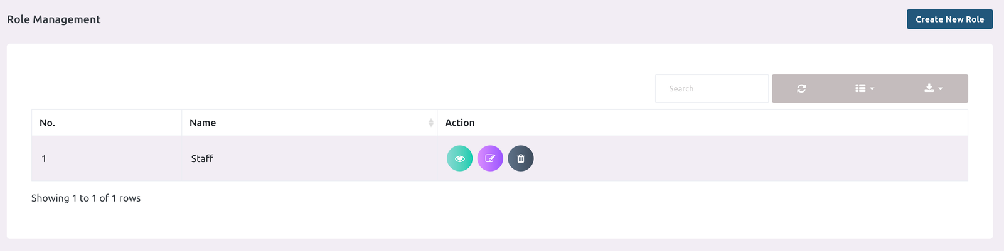Delete the Staff role
1004x251 pixels.
[x=521, y=158]
